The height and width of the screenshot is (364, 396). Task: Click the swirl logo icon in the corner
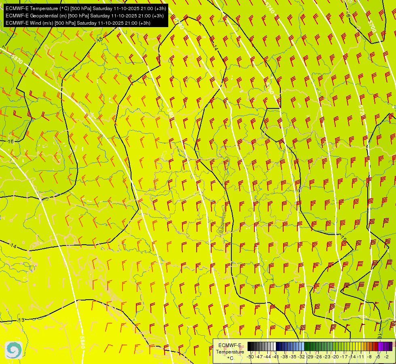click(x=13, y=350)
